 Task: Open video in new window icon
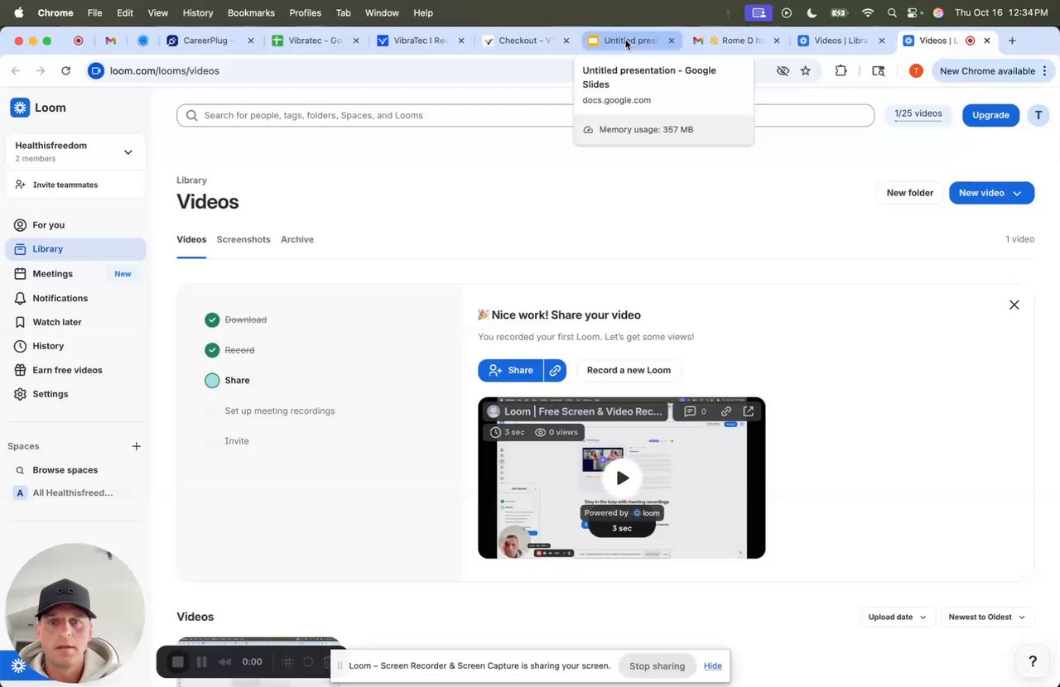[749, 411]
